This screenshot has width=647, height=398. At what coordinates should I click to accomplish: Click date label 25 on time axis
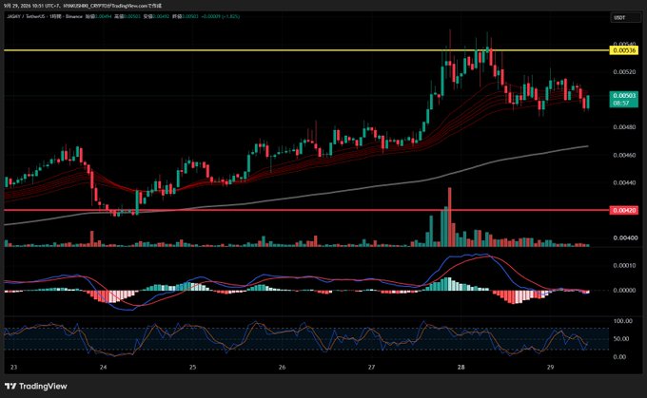[193, 367]
